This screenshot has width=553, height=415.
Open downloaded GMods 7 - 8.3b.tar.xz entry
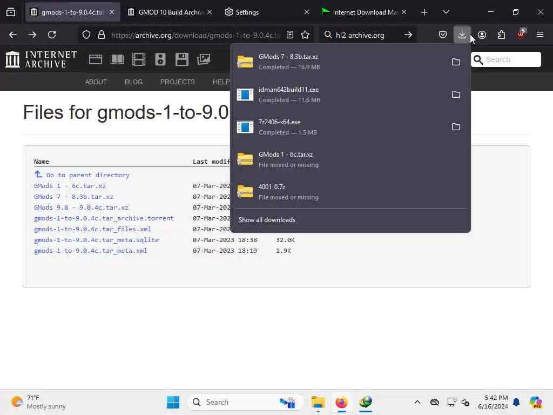point(339,62)
